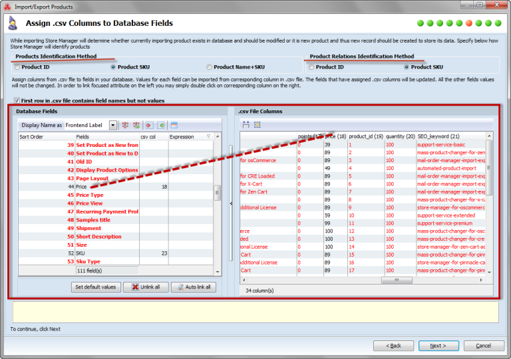Click the first icon after the Display Name dropdown

(124, 125)
